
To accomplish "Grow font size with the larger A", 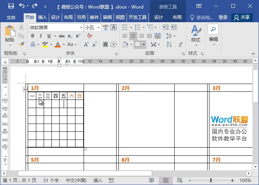I will 86,44.
